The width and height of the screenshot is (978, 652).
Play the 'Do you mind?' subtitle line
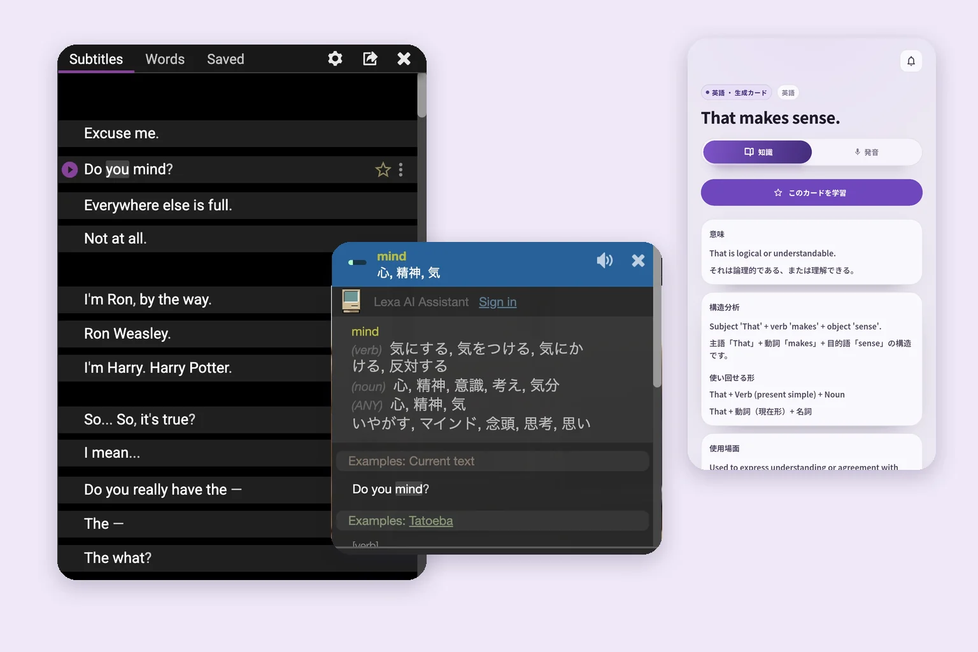[x=69, y=170]
